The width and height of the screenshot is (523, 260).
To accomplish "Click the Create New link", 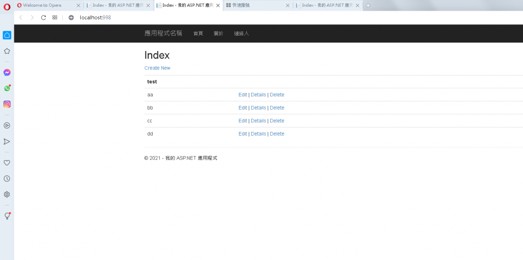I will [x=157, y=68].
